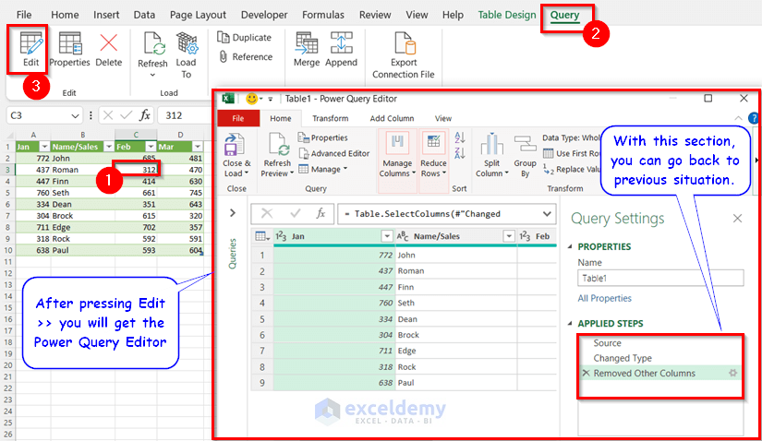
Task: Open the Mar column filter dropdown in Excel
Action: coord(198,147)
